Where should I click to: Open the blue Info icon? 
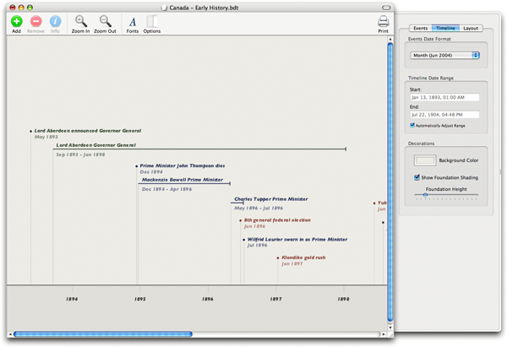point(55,21)
